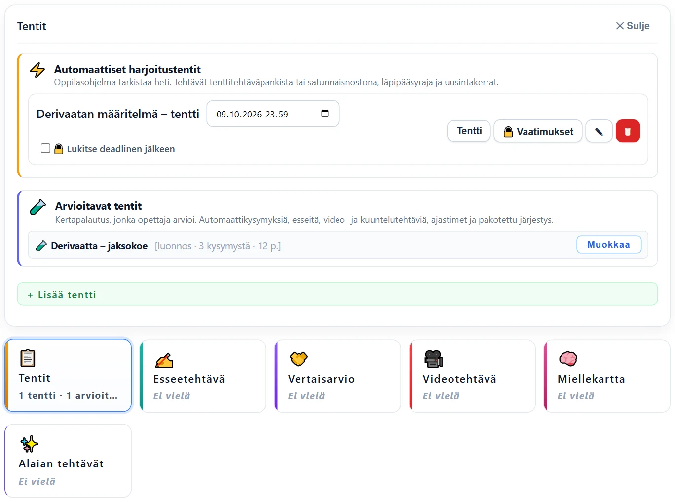675x502 pixels.
Task: Click the pencil edit icon for Derivaatan määritelmä
Action: (599, 131)
